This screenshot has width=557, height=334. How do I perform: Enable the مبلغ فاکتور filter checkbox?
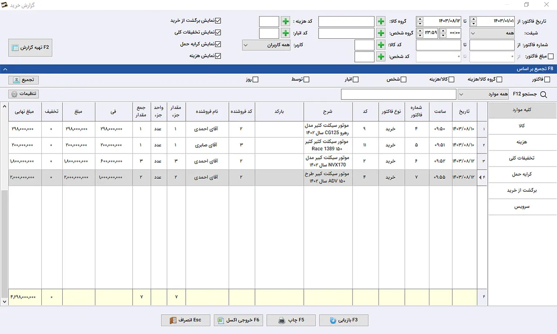click(550, 57)
